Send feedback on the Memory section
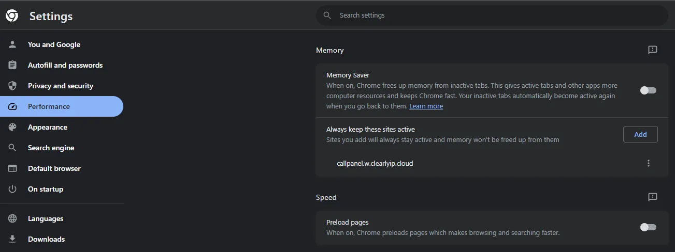 point(653,50)
